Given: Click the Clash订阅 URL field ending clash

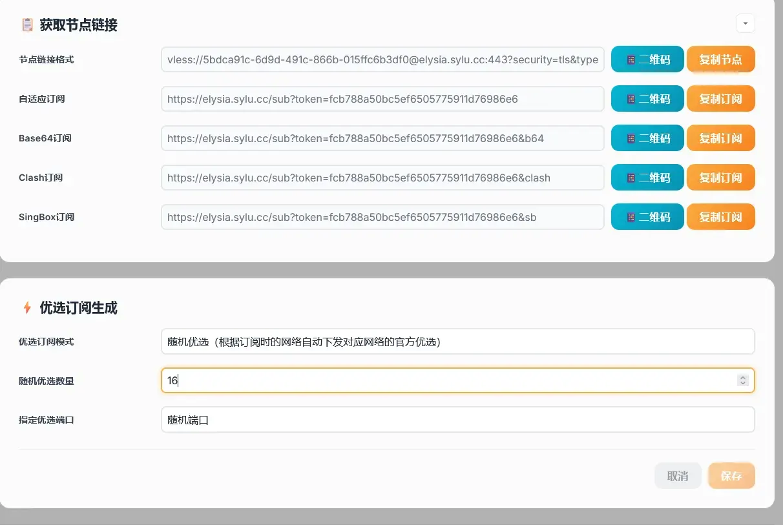Looking at the screenshot, I should click(382, 178).
